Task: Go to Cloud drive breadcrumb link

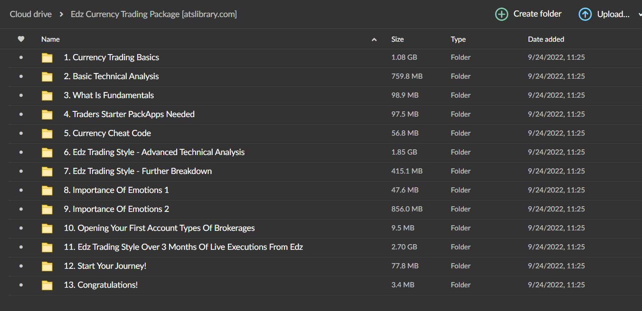Action: click(x=31, y=14)
